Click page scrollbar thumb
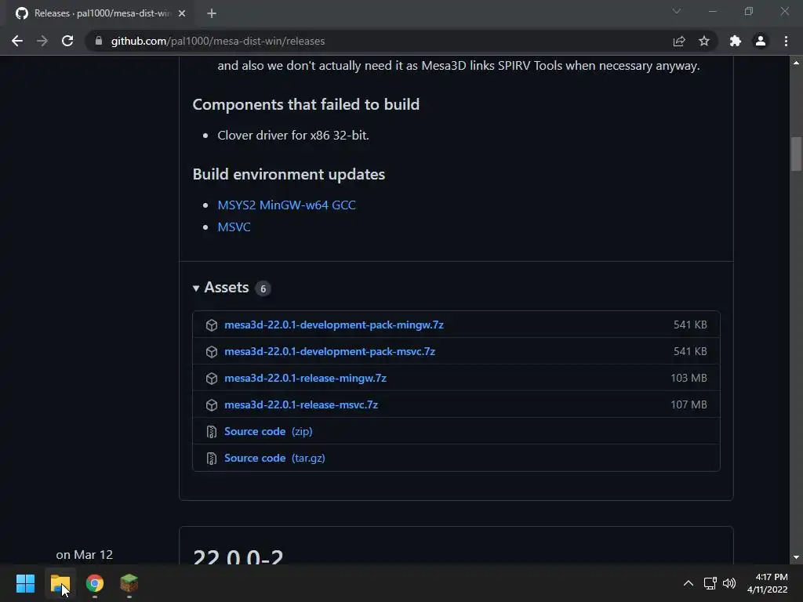This screenshot has height=602, width=803. click(796, 154)
